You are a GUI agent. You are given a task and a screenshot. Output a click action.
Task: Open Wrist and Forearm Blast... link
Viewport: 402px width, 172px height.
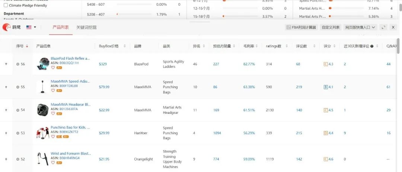click(71, 153)
